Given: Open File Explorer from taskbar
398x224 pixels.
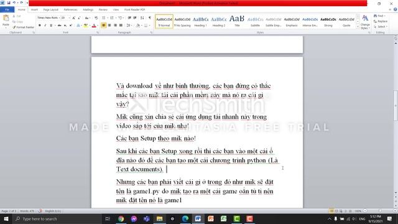Looking at the screenshot, I should pyautogui.click(x=159, y=218).
